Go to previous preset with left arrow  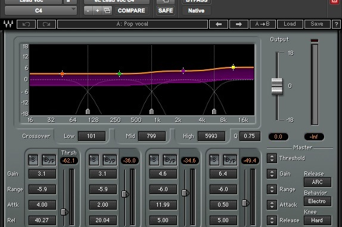click(219, 24)
